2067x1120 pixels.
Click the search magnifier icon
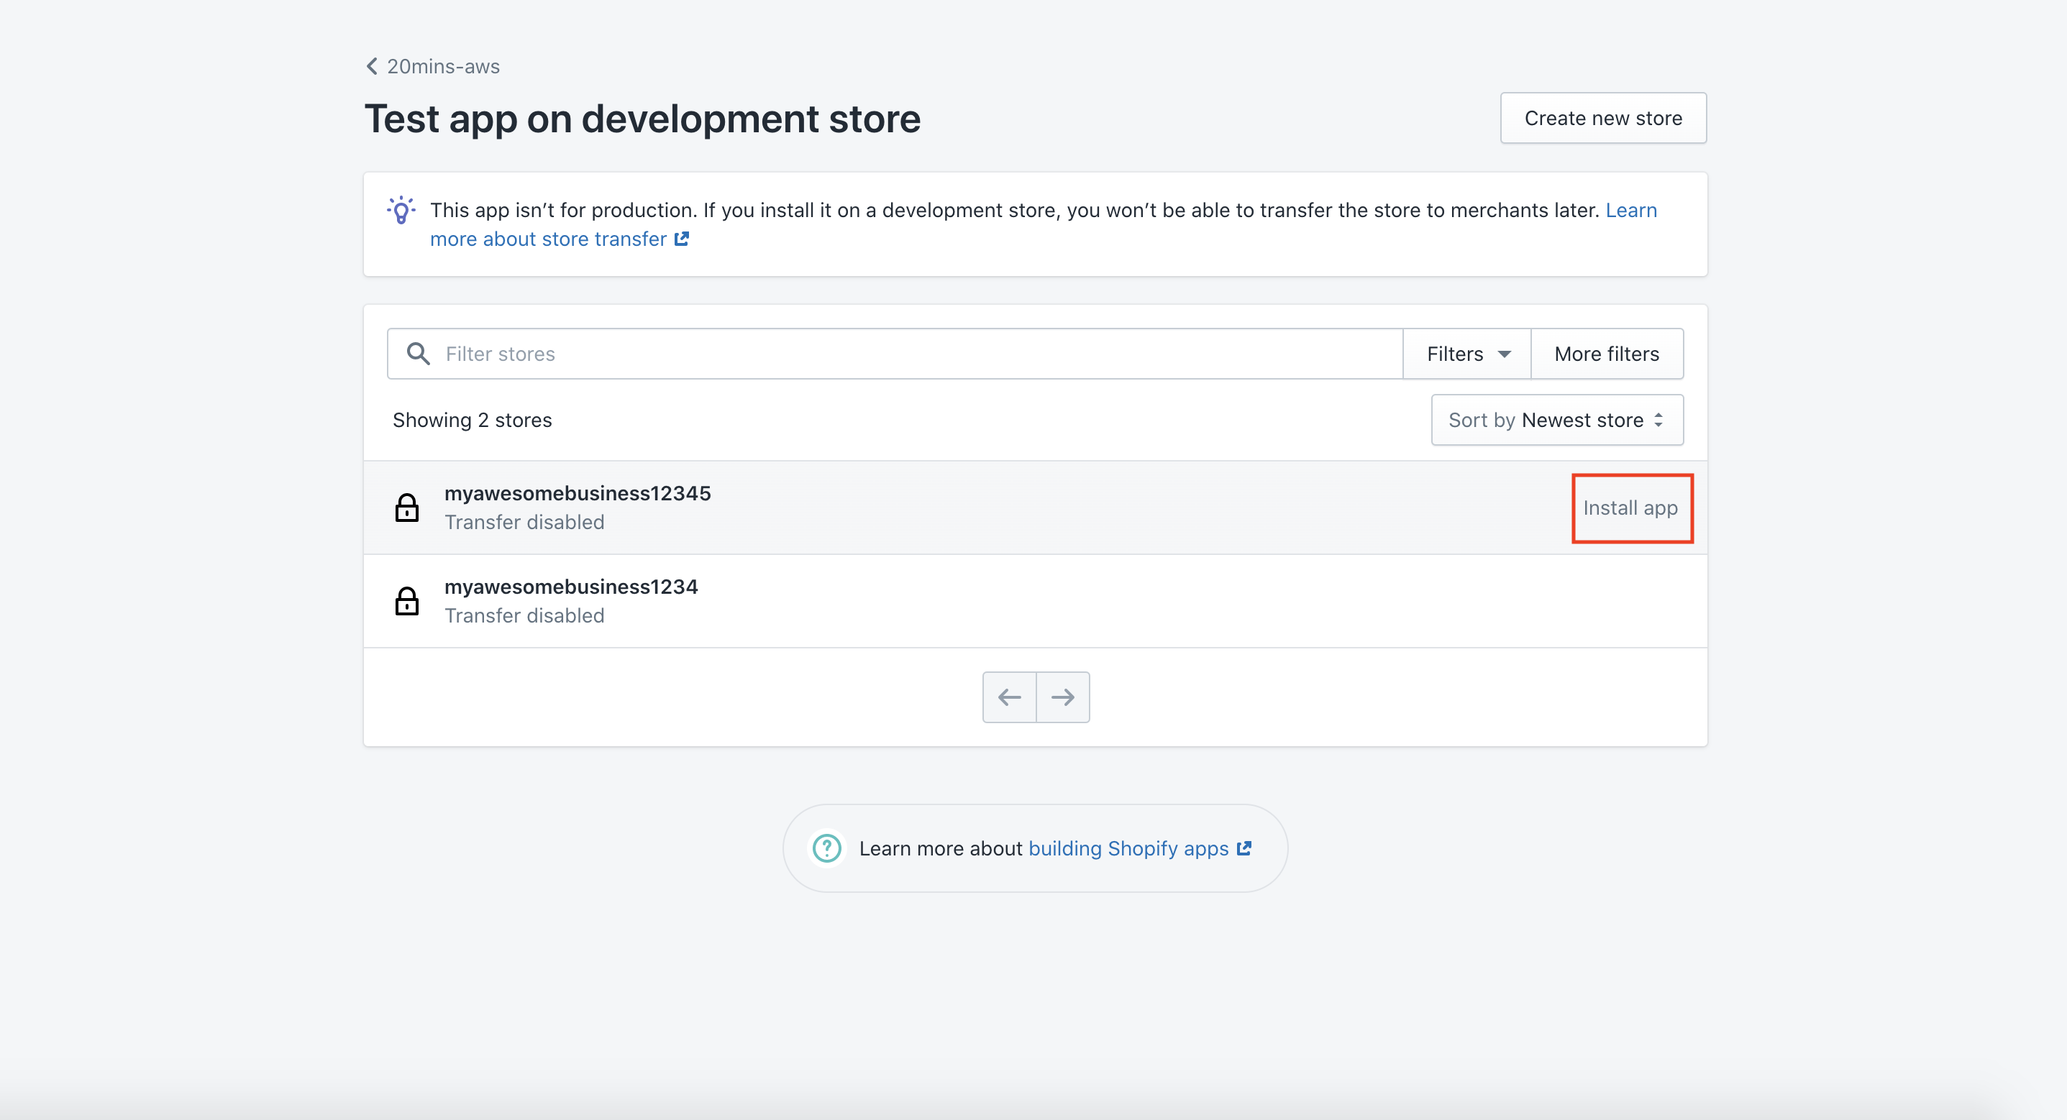(x=418, y=354)
